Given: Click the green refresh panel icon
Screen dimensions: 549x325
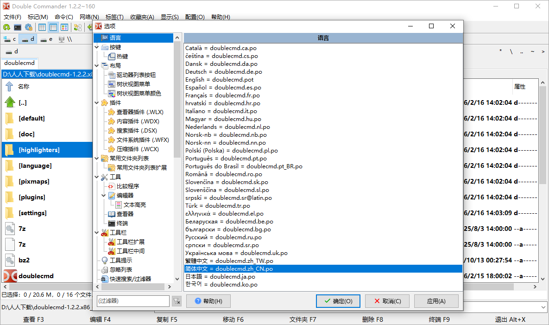Looking at the screenshot, I should coord(6,27).
